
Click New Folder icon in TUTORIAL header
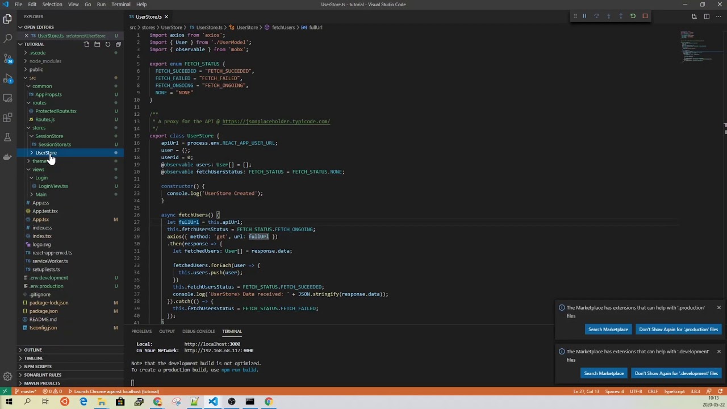(97, 44)
